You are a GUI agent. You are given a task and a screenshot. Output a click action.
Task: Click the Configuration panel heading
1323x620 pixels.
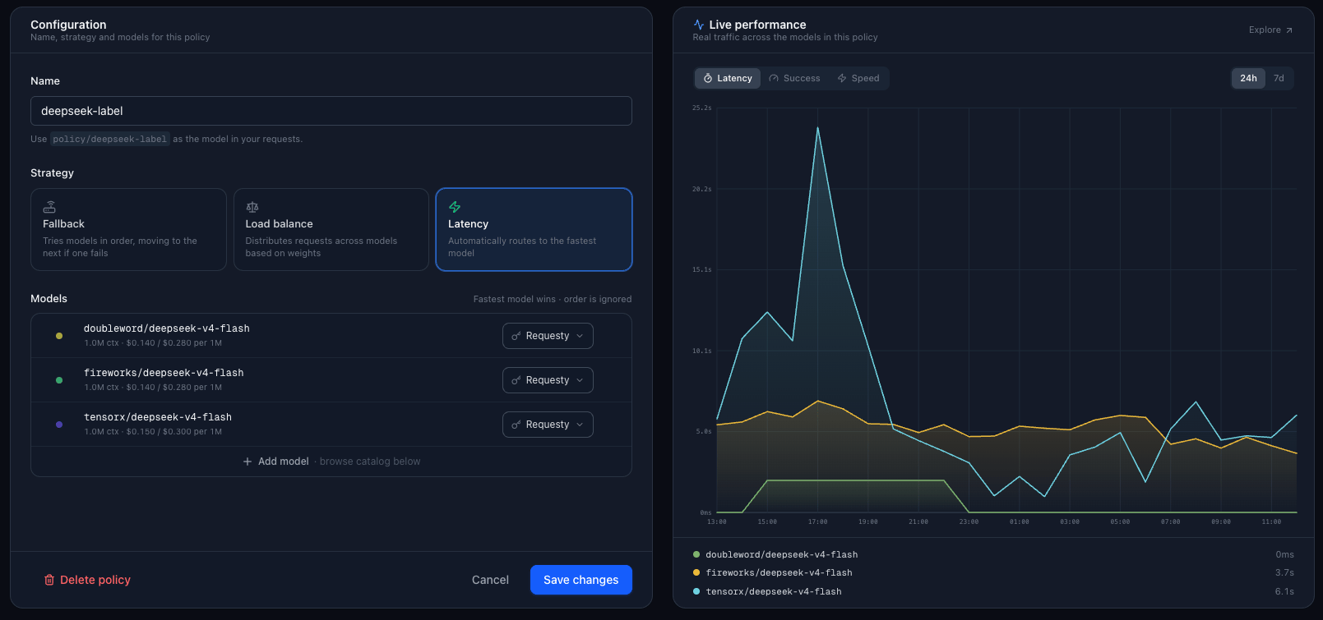click(x=68, y=25)
